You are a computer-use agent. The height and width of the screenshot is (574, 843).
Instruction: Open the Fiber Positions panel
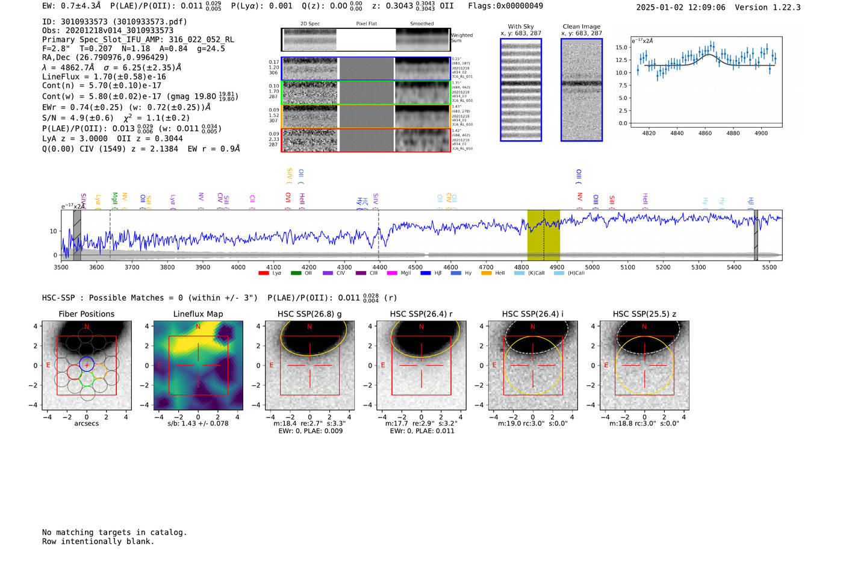coord(87,366)
